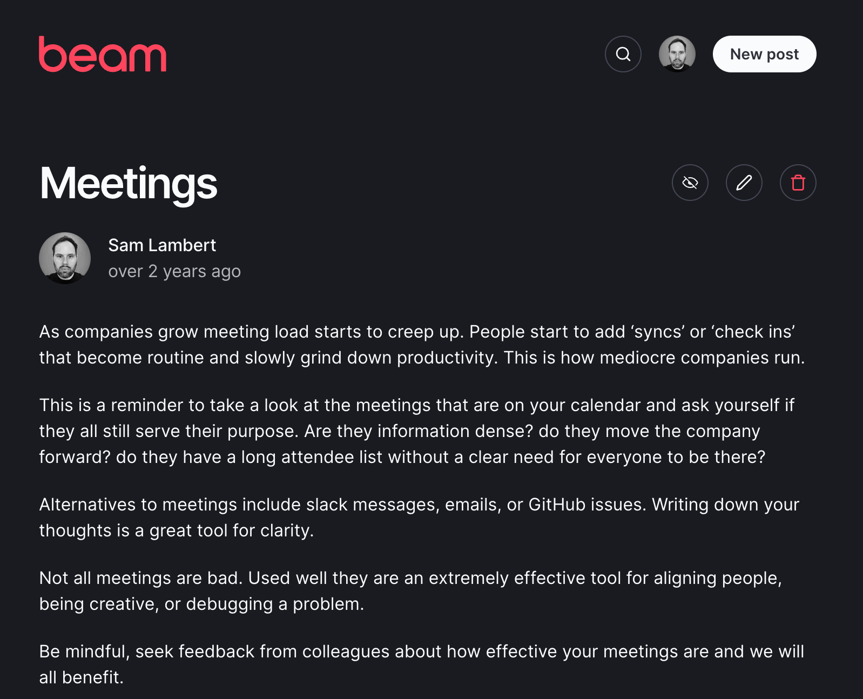The image size is (863, 699).
Task: Click the paragraph starting "Be mindful"
Action: [421, 664]
